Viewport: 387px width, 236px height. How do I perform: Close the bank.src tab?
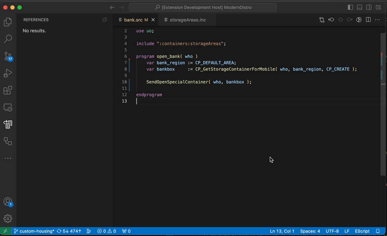(x=153, y=20)
